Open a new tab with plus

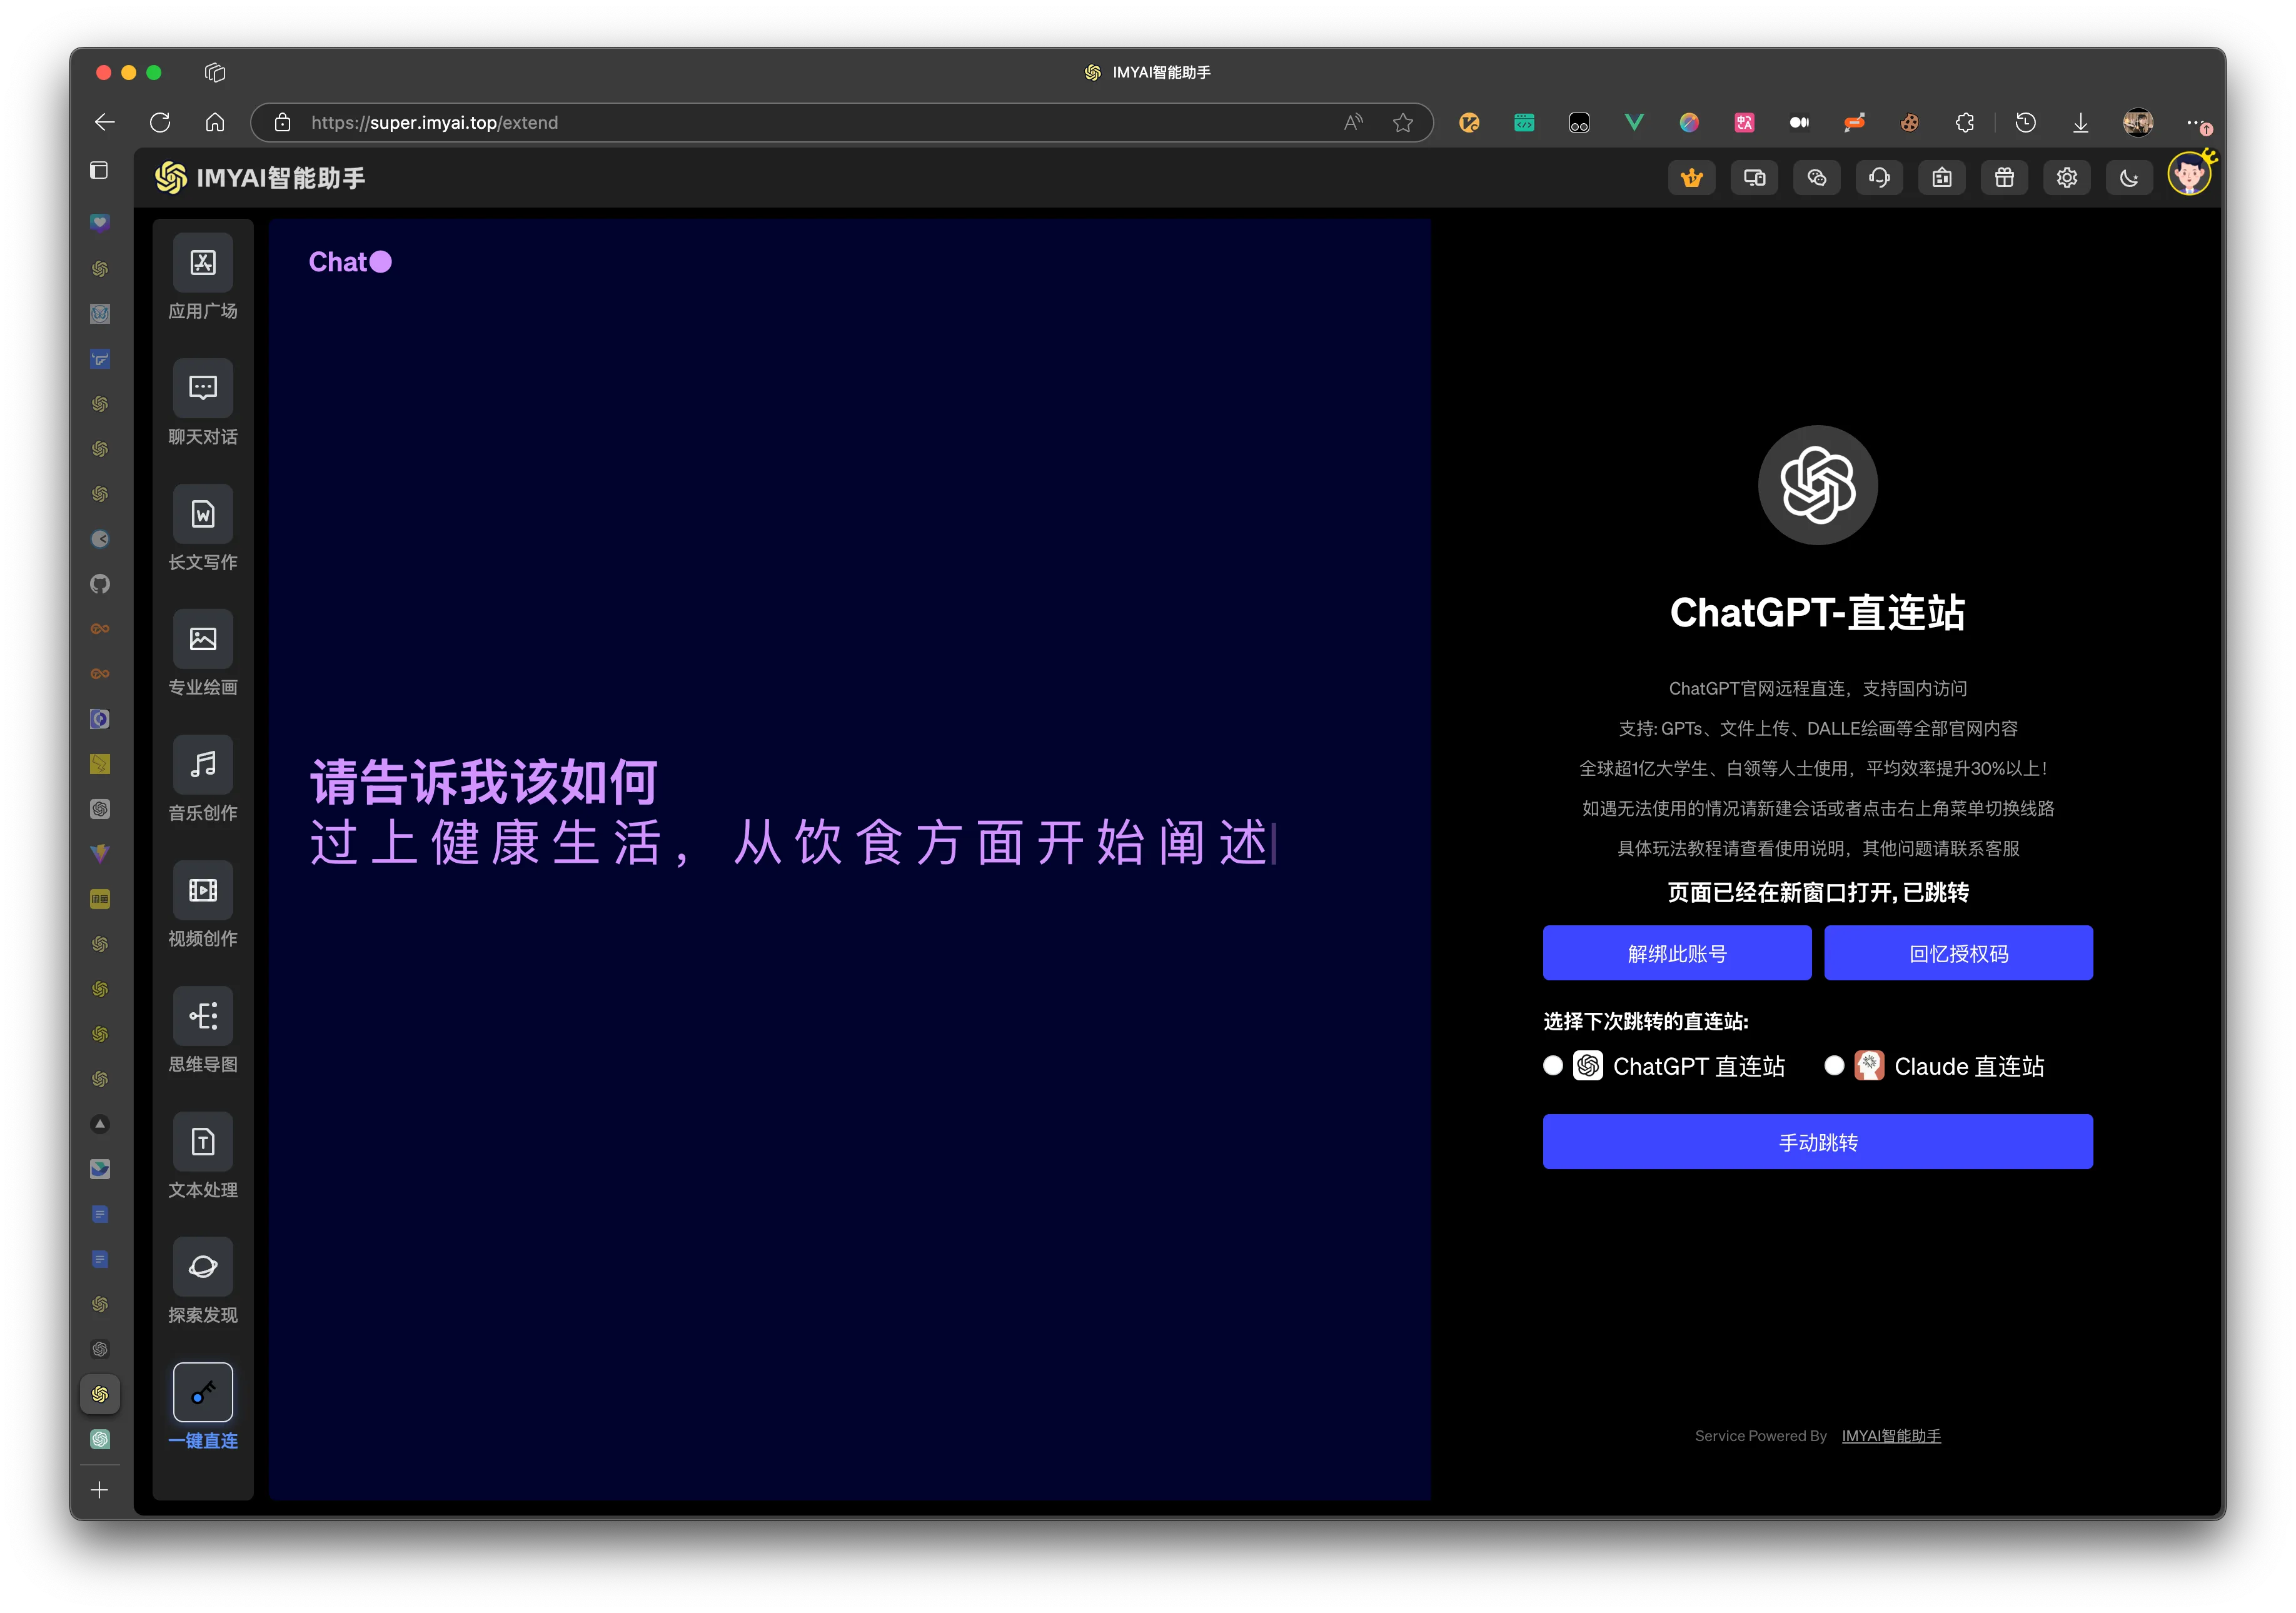100,1490
